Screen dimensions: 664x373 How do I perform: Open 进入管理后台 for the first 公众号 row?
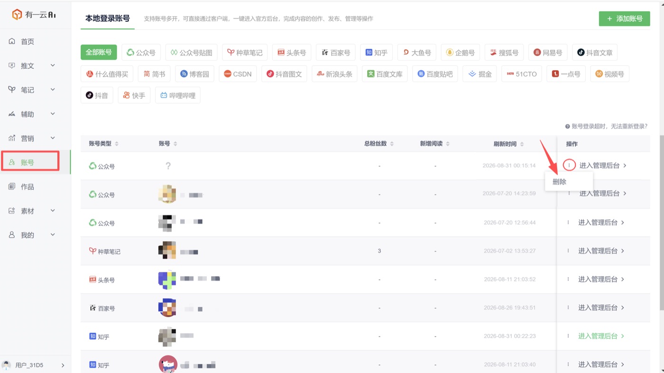603,166
